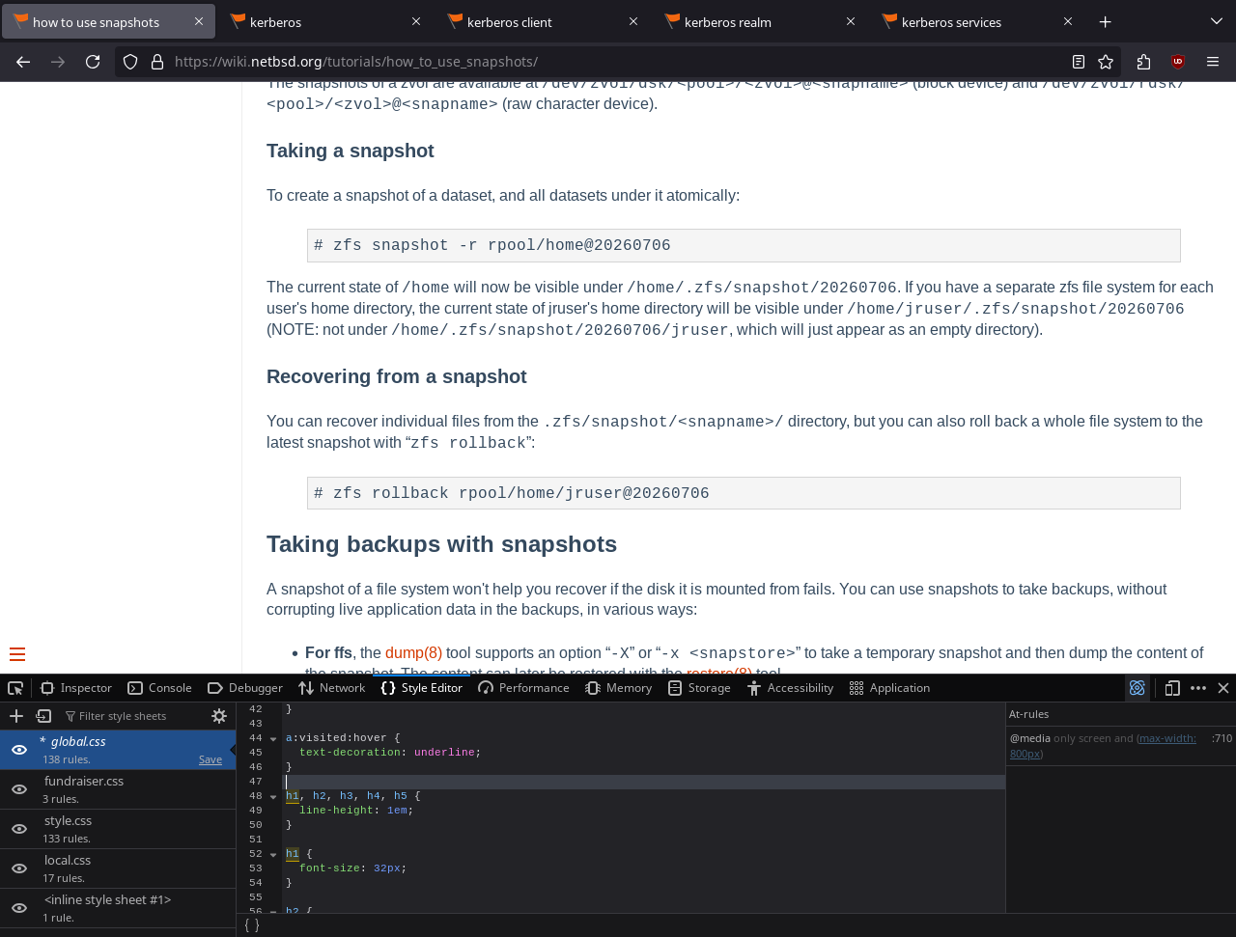Open the Firefox hamburger application menu
Image resolution: width=1236 pixels, height=937 pixels.
1213,62
